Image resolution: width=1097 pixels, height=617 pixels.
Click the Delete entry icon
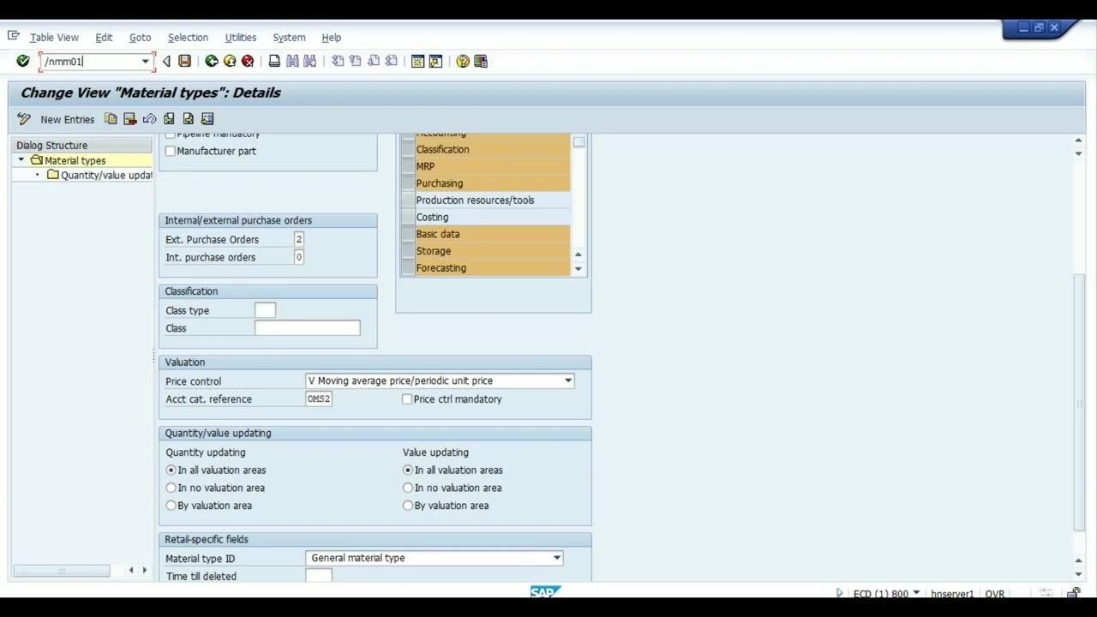(x=130, y=119)
